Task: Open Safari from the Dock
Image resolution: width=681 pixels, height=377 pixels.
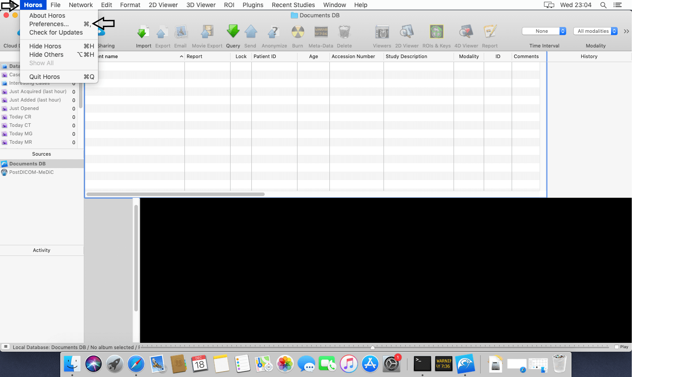Action: click(136, 364)
